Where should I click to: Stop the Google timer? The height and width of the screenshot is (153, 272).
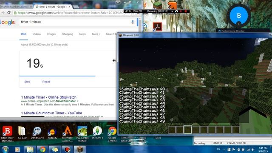click(27, 82)
